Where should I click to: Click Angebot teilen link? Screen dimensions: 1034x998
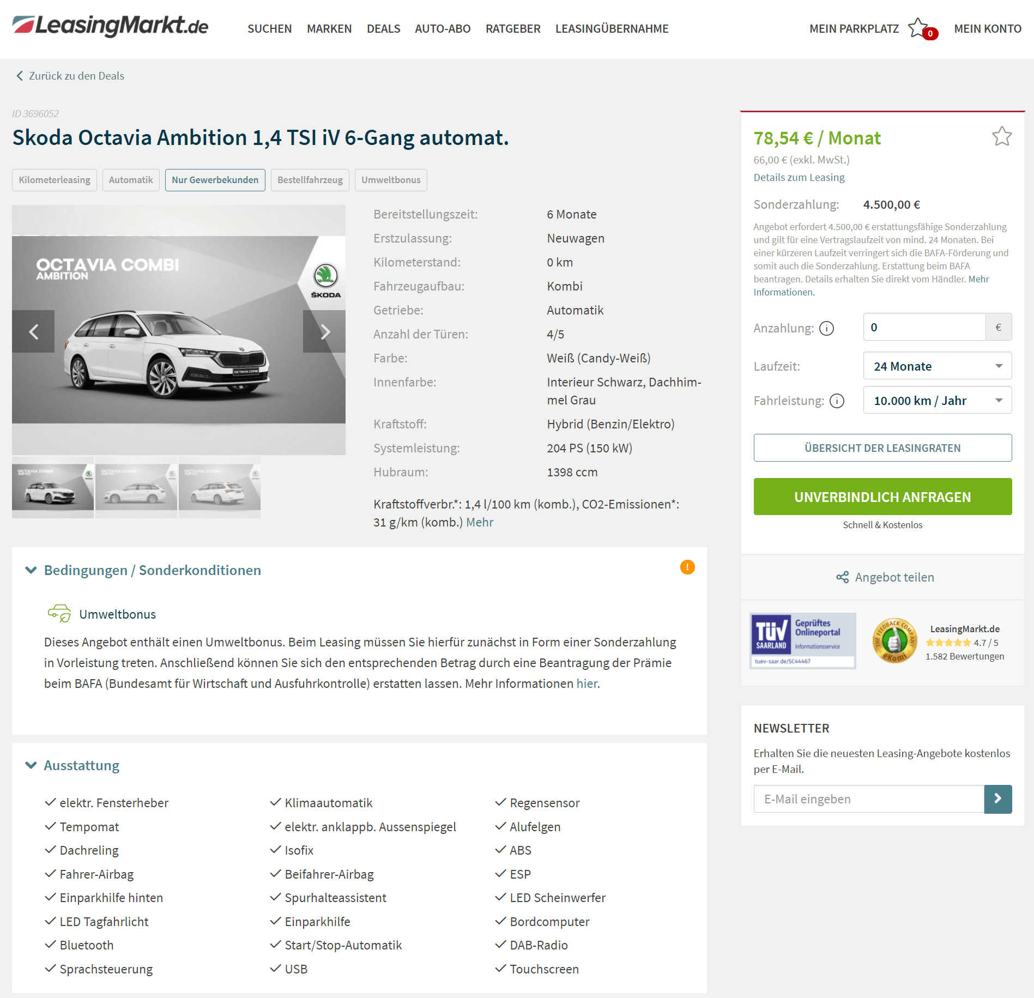point(894,577)
